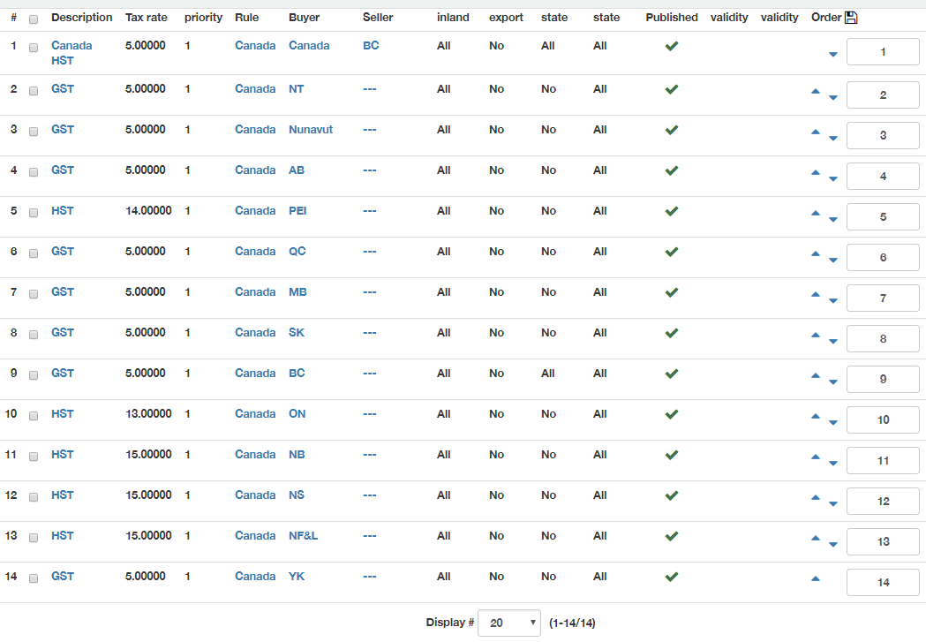This screenshot has width=926, height=642.
Task: Move row 9 BC rule up
Action: coord(816,375)
